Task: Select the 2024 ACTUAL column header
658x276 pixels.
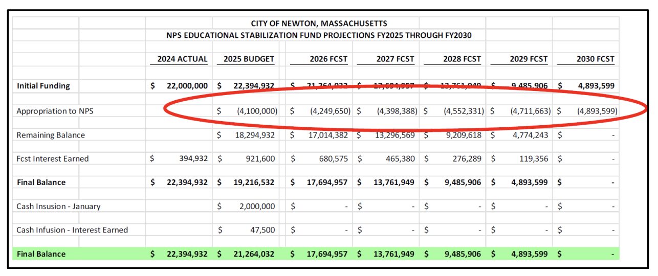Action: pos(182,59)
